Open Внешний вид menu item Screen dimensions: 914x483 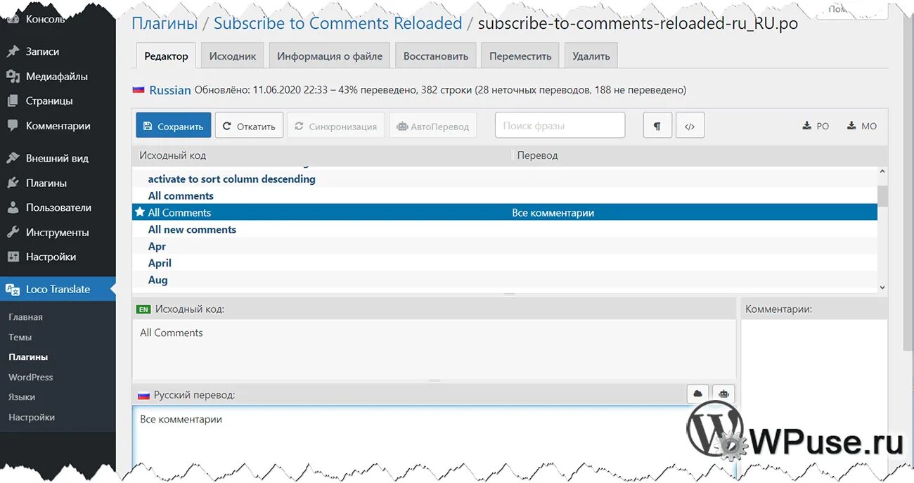click(58, 158)
